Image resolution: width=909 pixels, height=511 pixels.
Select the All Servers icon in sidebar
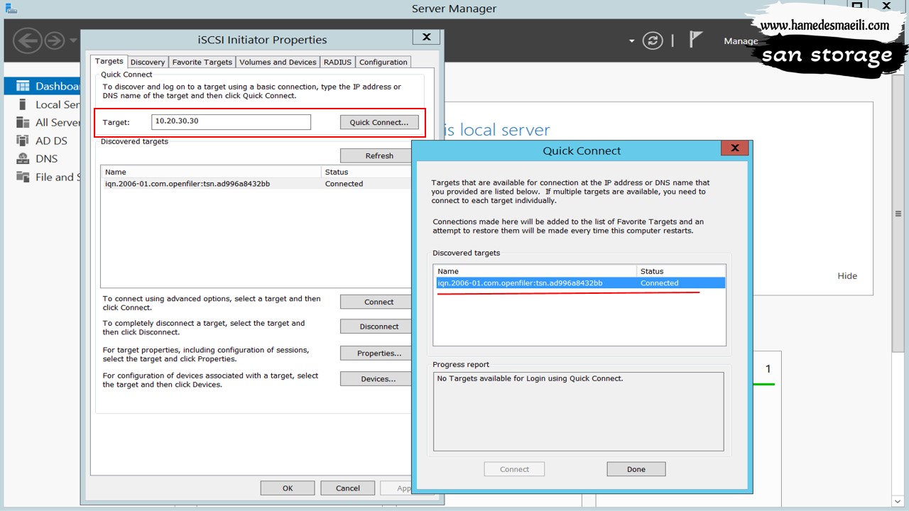[22, 122]
